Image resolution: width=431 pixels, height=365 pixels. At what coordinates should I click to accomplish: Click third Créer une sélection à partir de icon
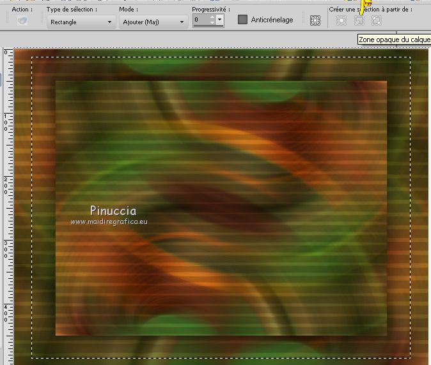point(377,20)
